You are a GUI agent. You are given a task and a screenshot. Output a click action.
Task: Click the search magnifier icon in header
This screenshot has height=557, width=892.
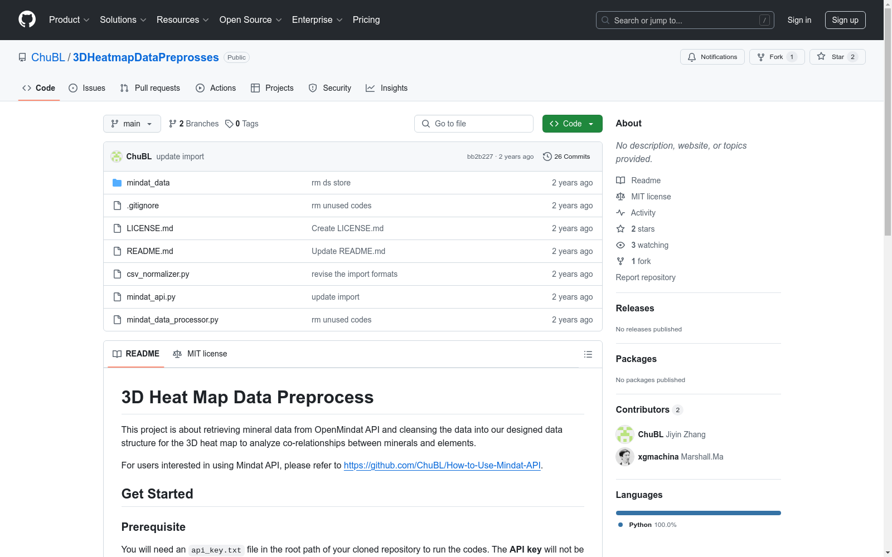pos(605,20)
